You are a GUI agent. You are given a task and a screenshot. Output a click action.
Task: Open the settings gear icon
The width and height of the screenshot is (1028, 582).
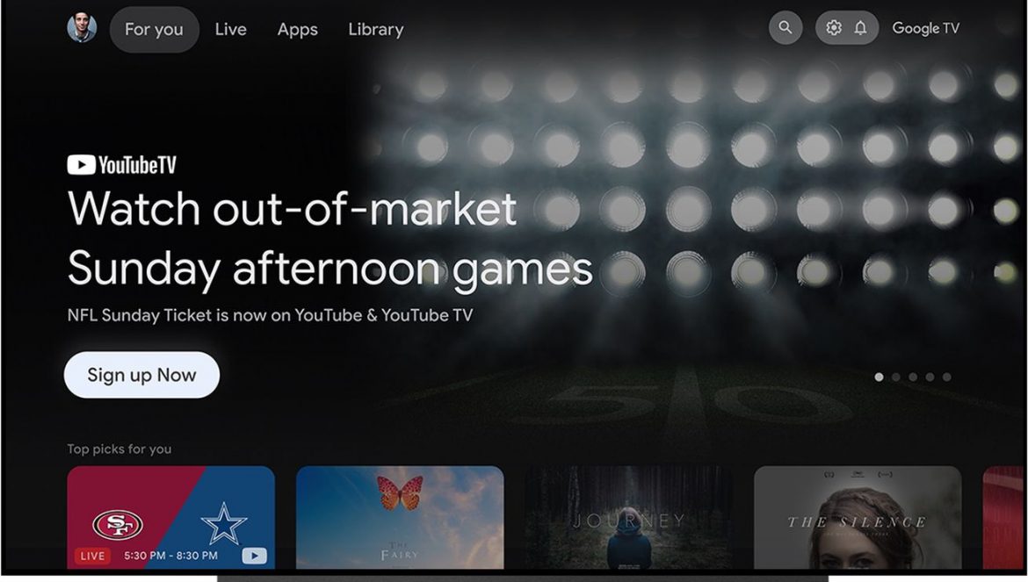coord(833,27)
